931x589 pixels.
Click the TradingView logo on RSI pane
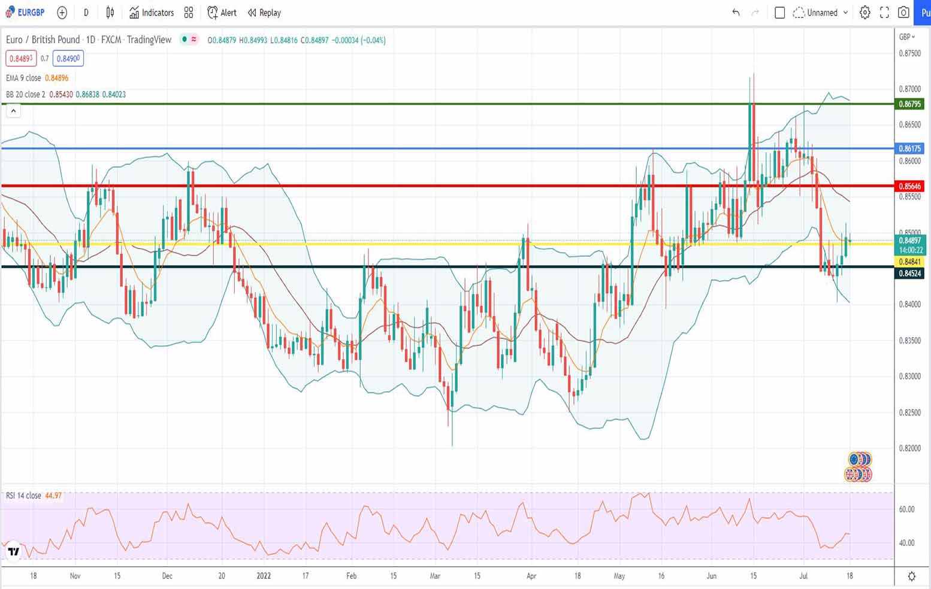tap(13, 551)
